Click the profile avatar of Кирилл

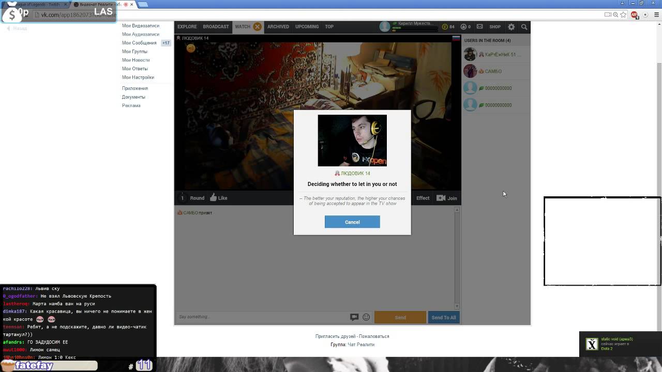pos(385,27)
